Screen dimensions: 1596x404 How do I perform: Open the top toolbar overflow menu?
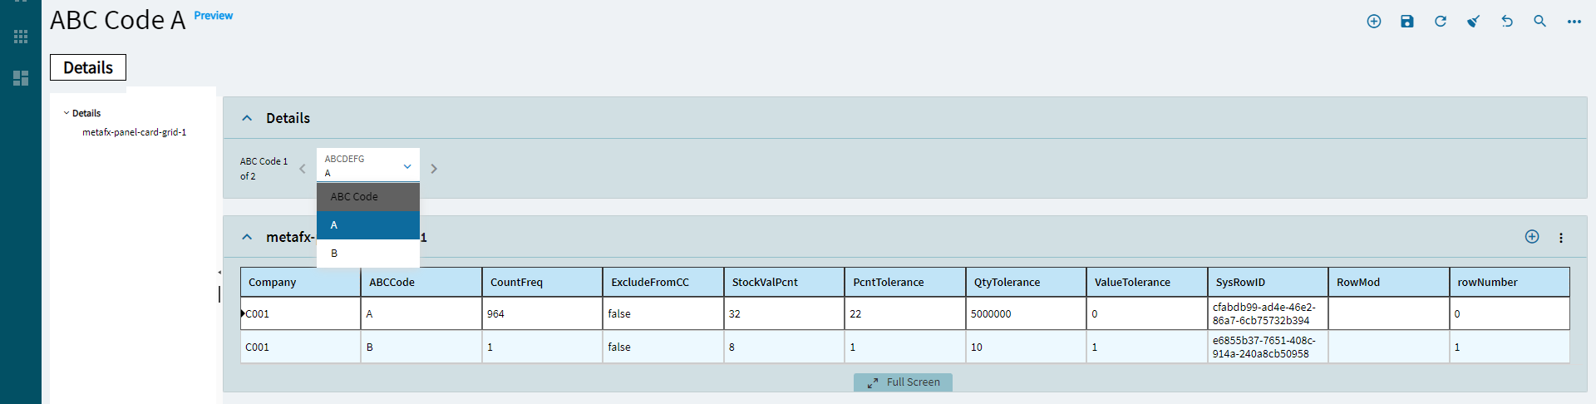tap(1574, 22)
